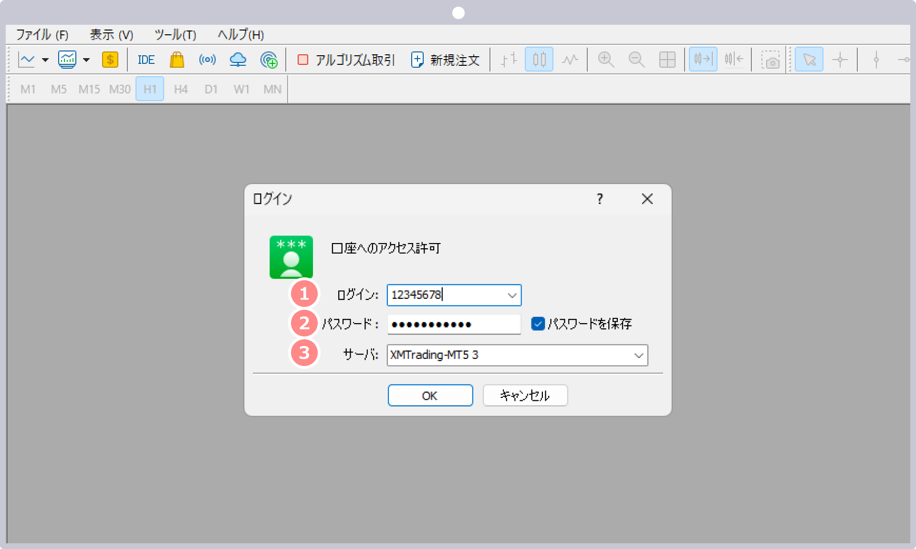The width and height of the screenshot is (916, 549).
Task: Activate the Crosshair tool
Action: click(x=840, y=60)
